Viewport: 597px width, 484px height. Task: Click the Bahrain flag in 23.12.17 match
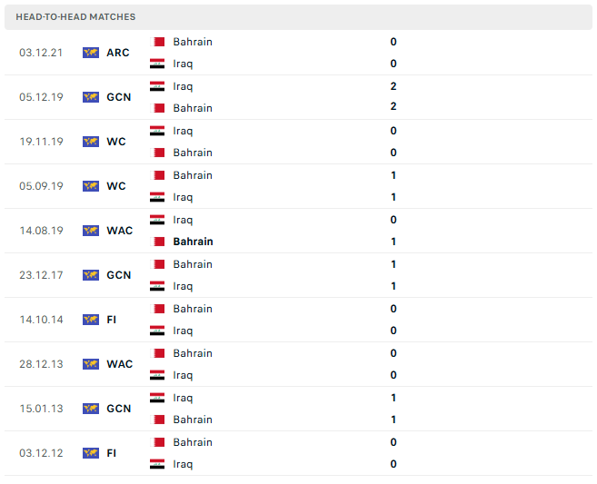[157, 264]
